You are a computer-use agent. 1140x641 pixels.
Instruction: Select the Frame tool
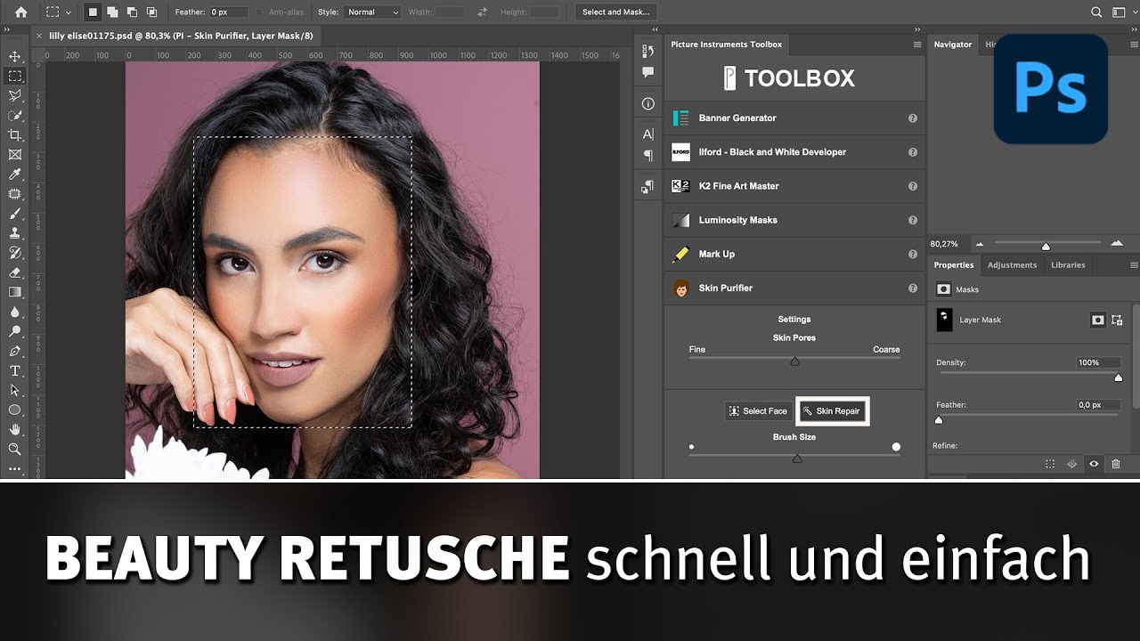pos(14,155)
